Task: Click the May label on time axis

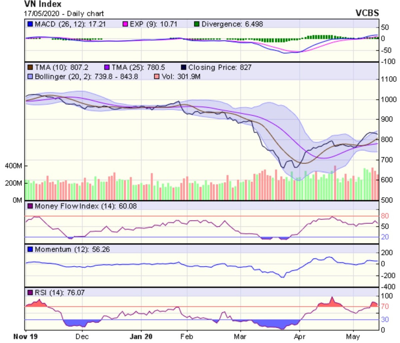Action: coord(353,337)
